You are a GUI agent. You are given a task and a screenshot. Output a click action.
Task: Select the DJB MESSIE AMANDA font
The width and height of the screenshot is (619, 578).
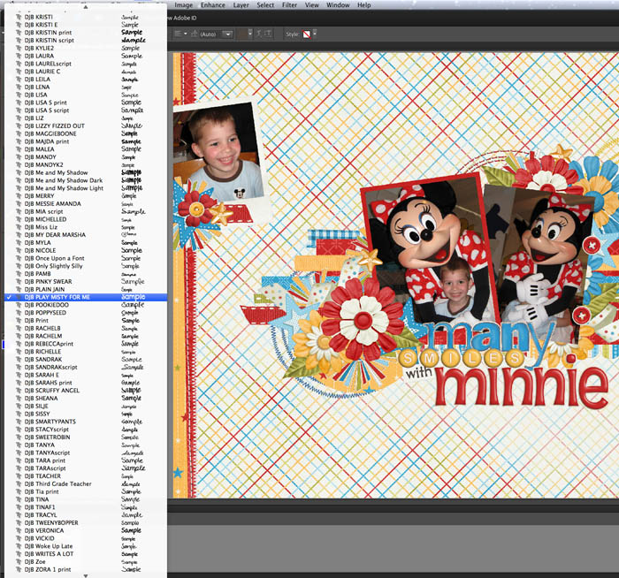(x=86, y=203)
